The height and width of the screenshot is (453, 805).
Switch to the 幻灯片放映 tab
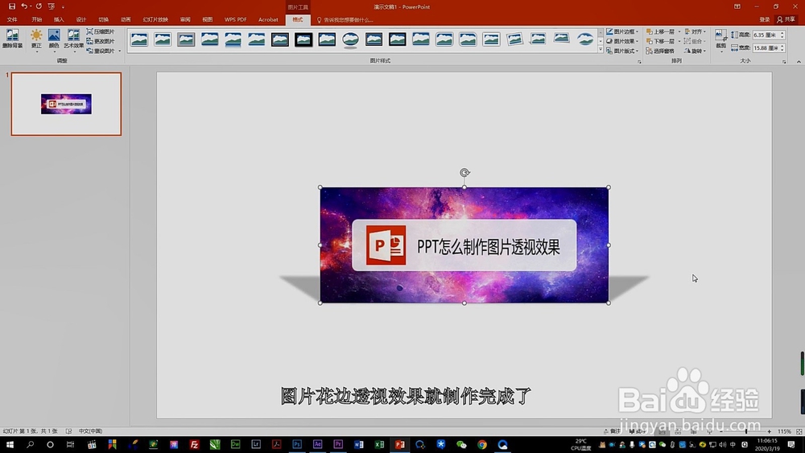click(x=155, y=19)
